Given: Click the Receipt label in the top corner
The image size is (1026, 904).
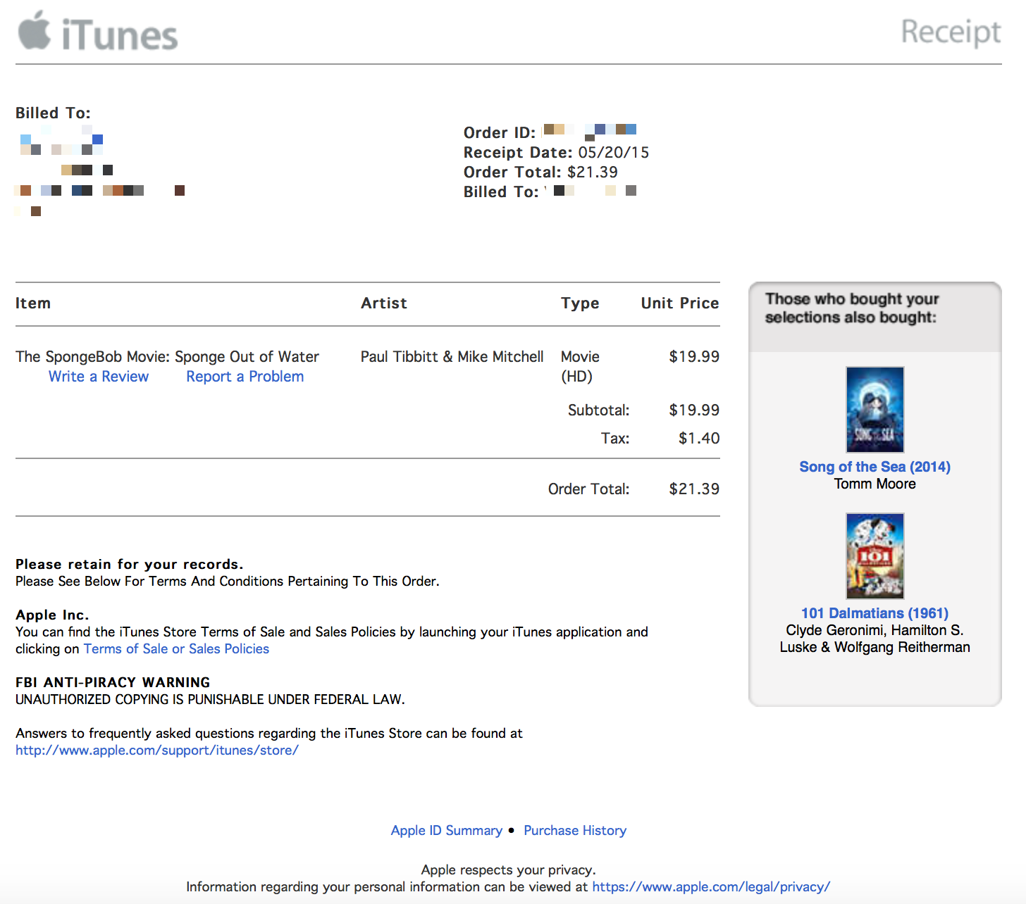Looking at the screenshot, I should (950, 32).
